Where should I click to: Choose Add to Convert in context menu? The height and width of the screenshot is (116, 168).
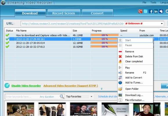click(136, 78)
